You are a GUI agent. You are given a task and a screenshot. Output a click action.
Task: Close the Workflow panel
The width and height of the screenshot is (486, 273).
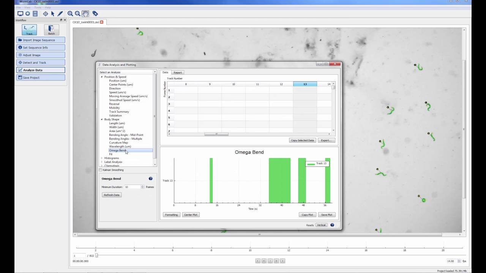[65, 20]
